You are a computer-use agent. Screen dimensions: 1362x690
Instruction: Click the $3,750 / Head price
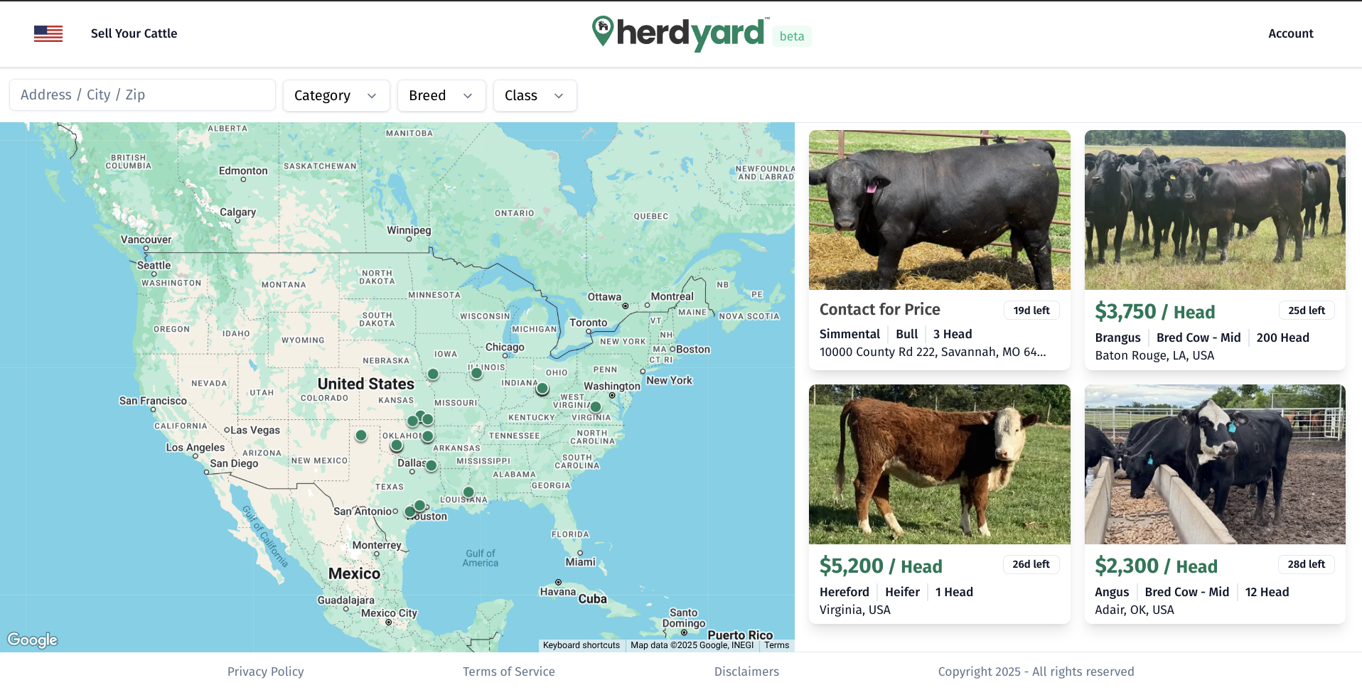(1154, 311)
